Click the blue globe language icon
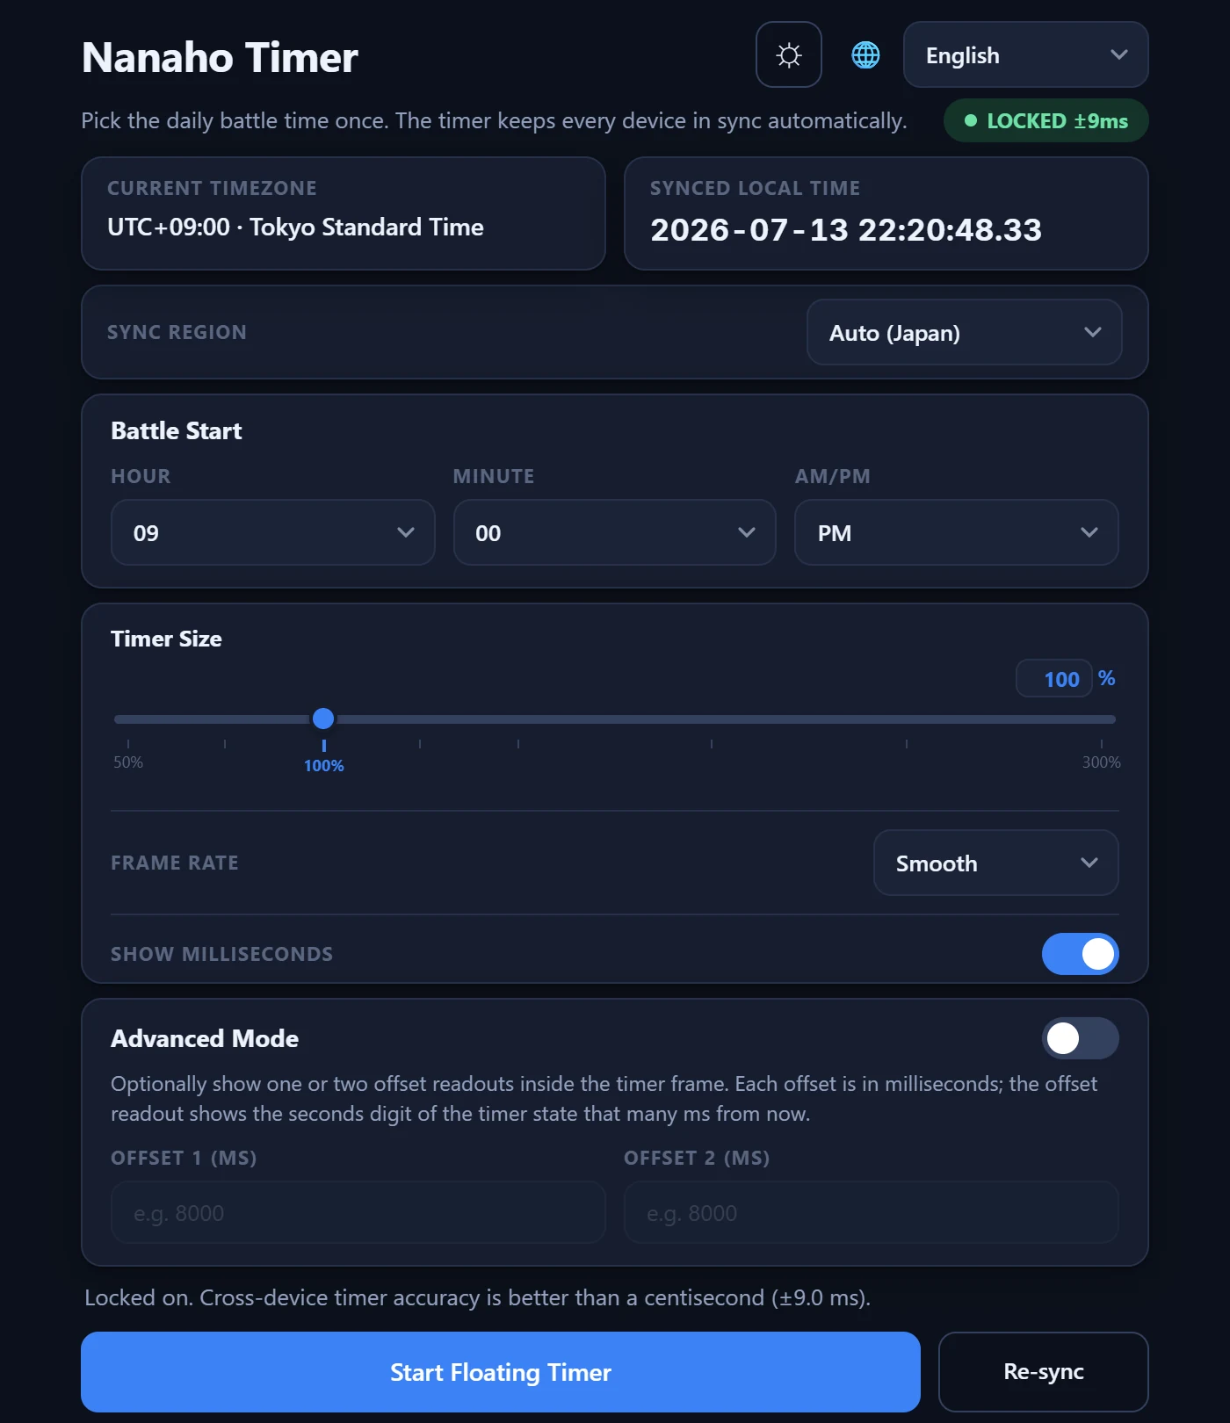1230x1423 pixels. pos(865,54)
